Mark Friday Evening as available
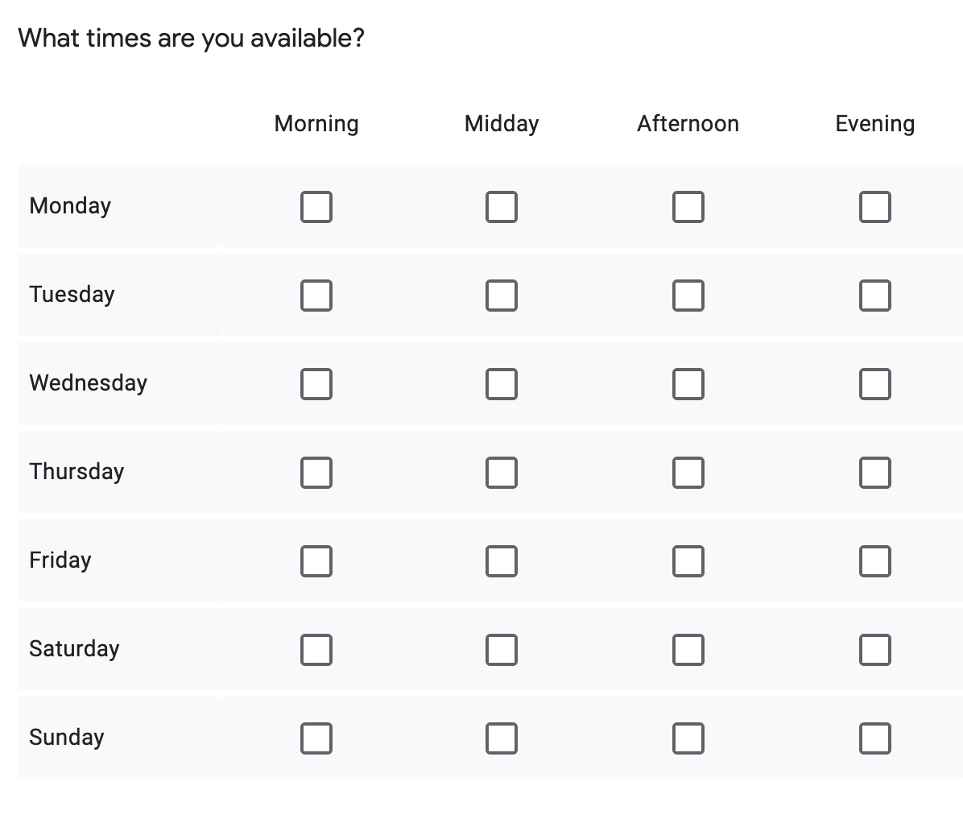Screen dimensions: 963x823 click(x=874, y=561)
